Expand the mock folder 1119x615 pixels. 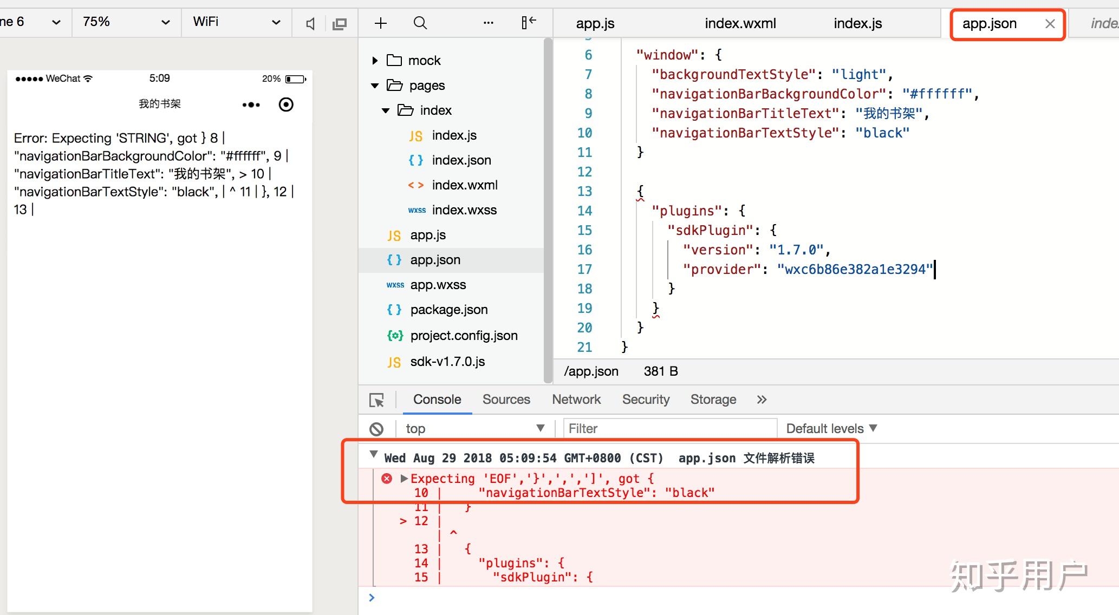pos(375,61)
